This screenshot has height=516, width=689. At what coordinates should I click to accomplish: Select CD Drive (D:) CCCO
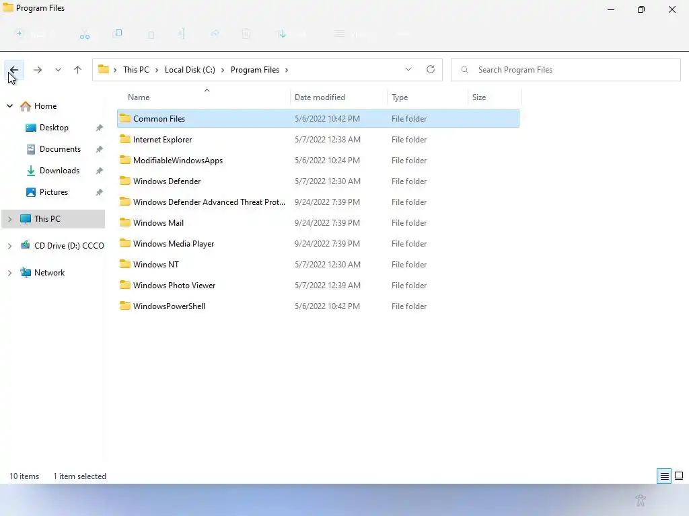pos(69,246)
